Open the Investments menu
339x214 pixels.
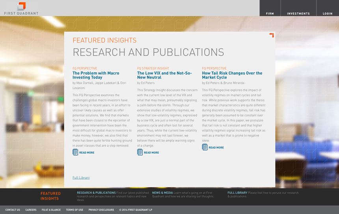(298, 14)
